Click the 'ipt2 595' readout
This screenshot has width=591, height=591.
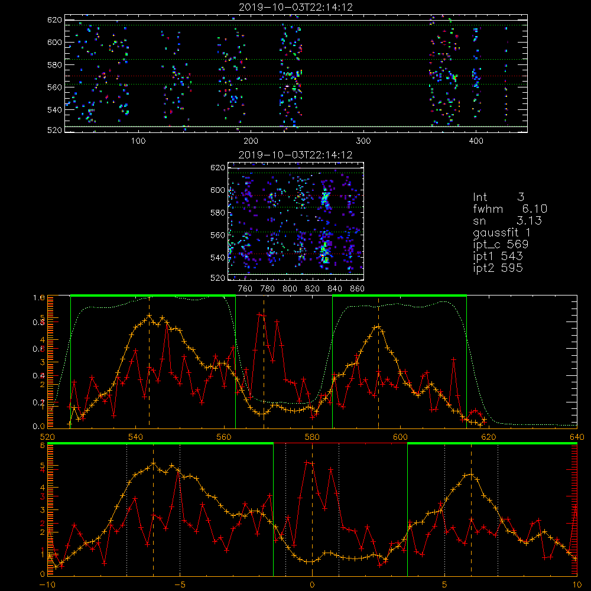(498, 268)
